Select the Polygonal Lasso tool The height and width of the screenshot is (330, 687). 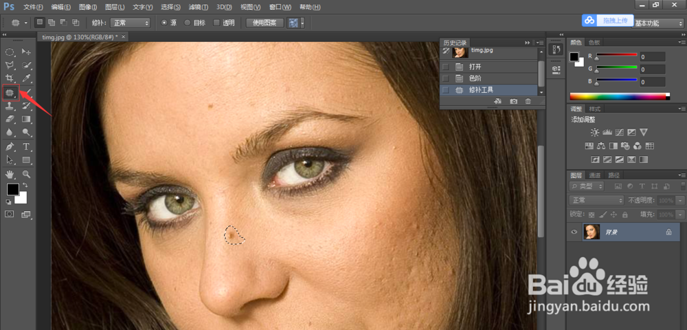point(10,65)
